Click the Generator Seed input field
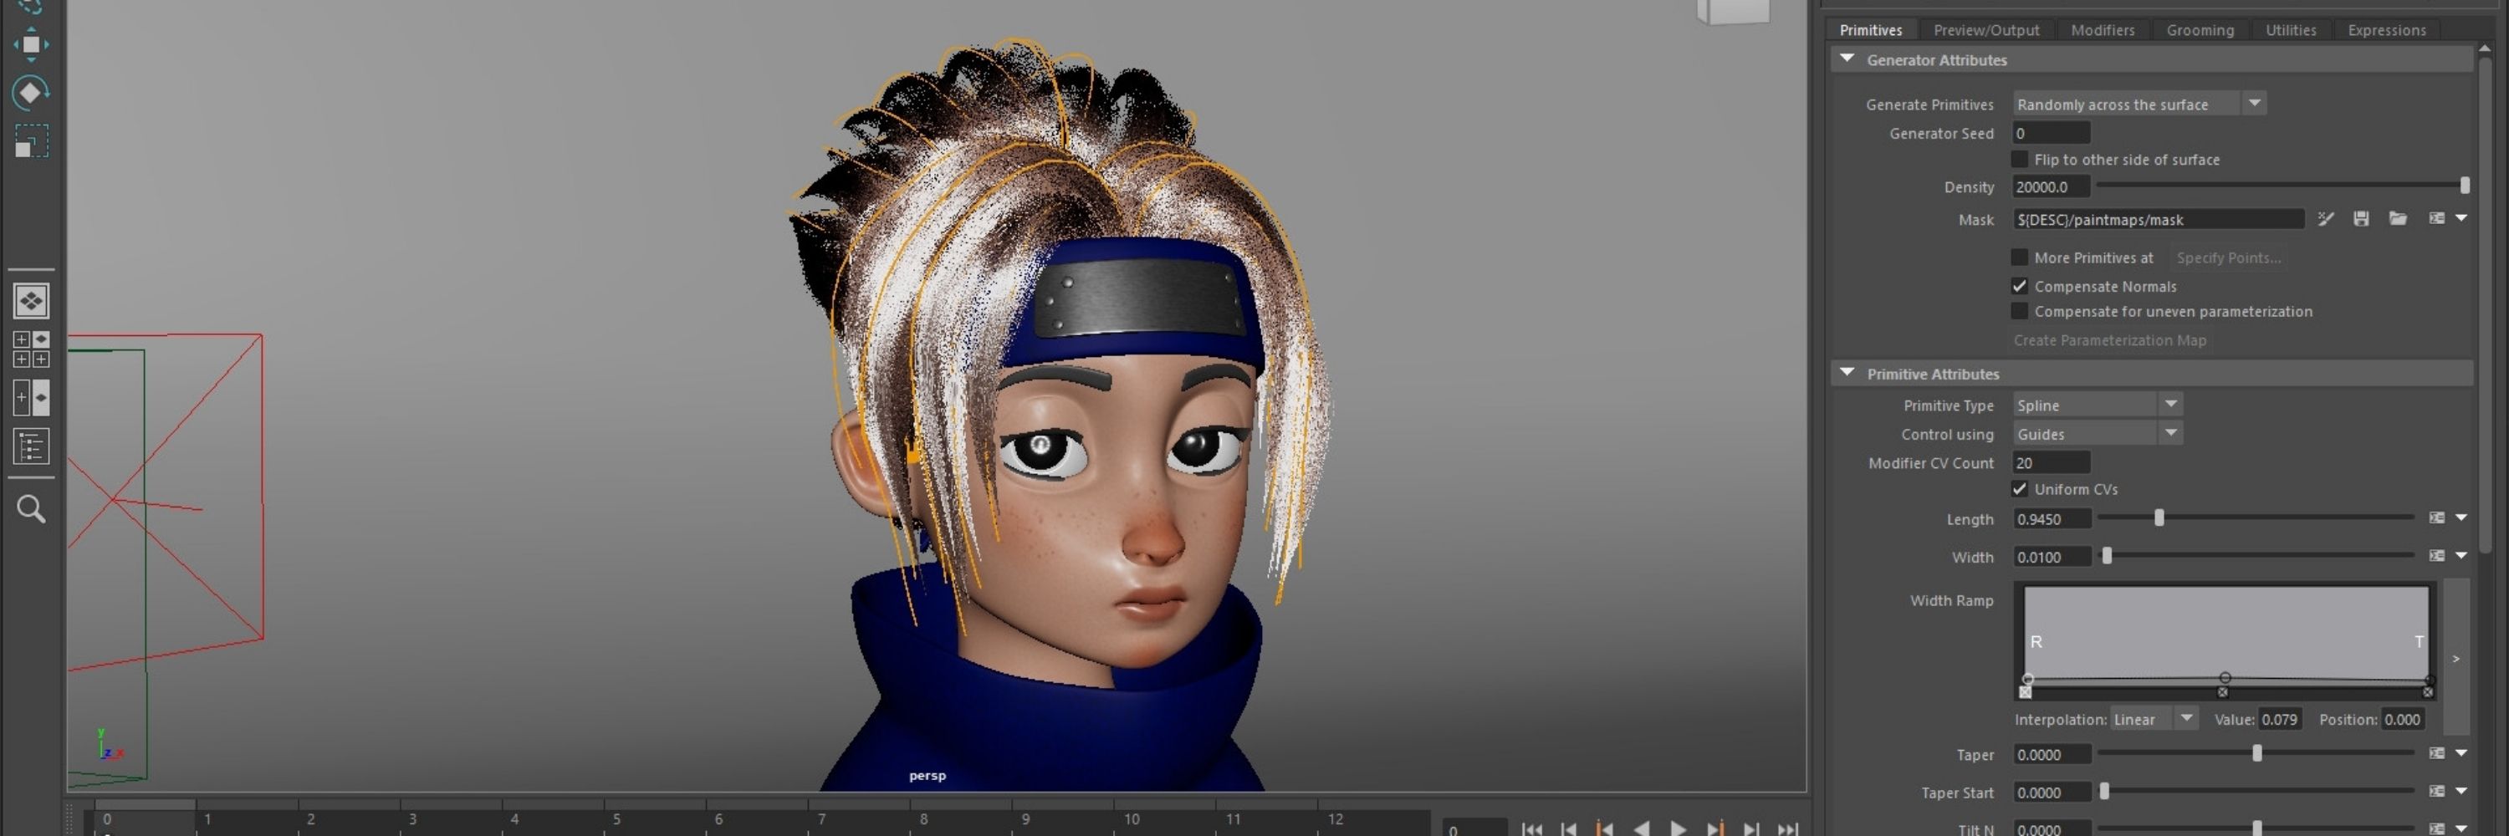The width and height of the screenshot is (2509, 836). point(2052,133)
